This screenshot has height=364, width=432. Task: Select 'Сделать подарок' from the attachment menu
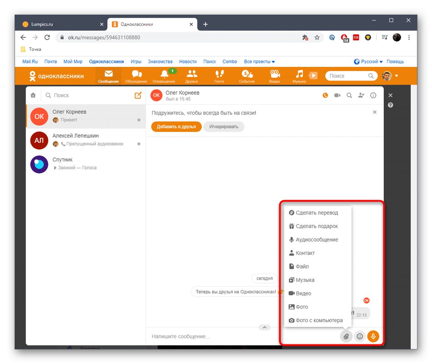click(317, 226)
